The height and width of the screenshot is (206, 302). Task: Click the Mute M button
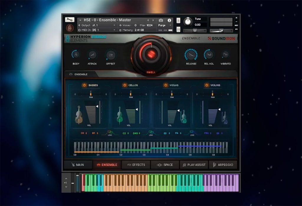click(x=178, y=29)
